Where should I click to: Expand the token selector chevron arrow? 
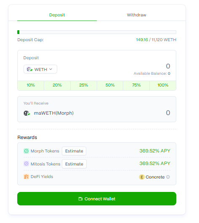(51, 69)
